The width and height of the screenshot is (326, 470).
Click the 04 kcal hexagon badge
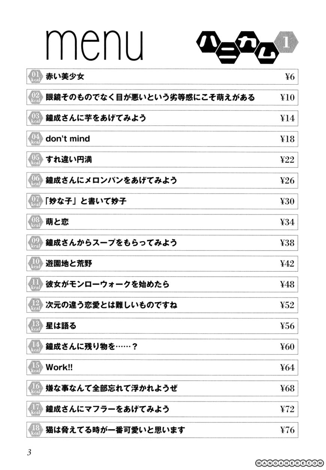click(36, 139)
